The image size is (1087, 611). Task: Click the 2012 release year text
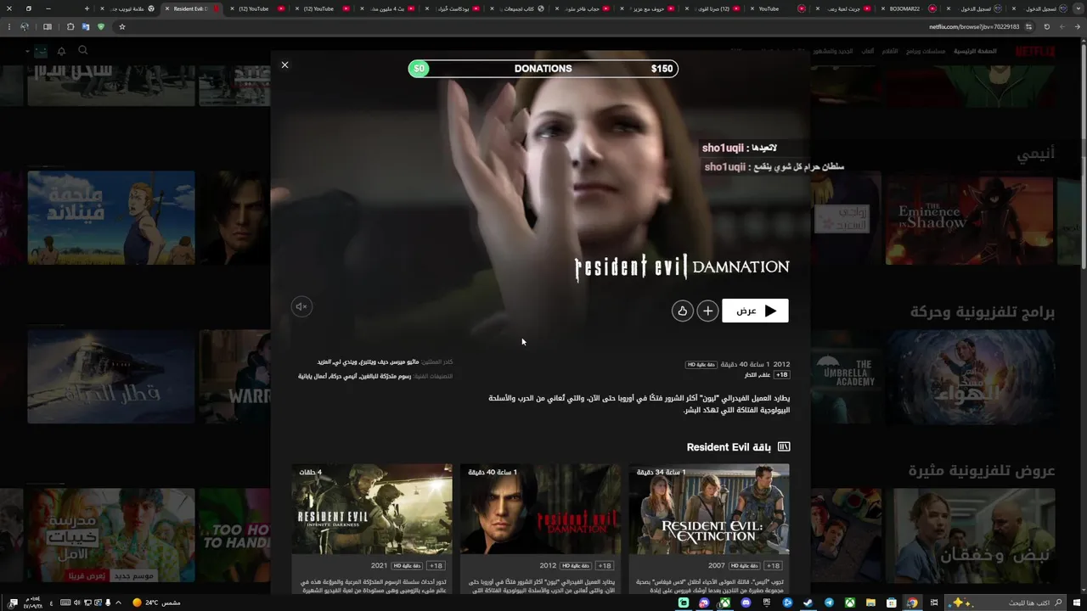point(781,364)
